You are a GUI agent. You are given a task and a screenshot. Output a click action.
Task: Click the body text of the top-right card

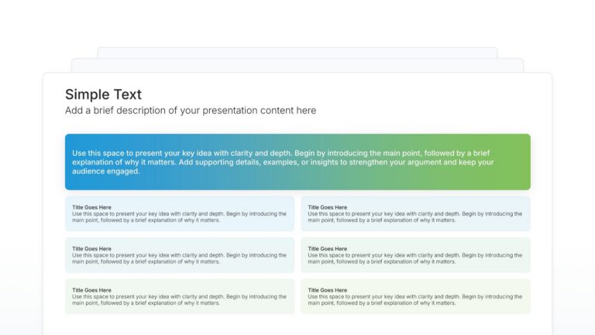pyautogui.click(x=414, y=217)
